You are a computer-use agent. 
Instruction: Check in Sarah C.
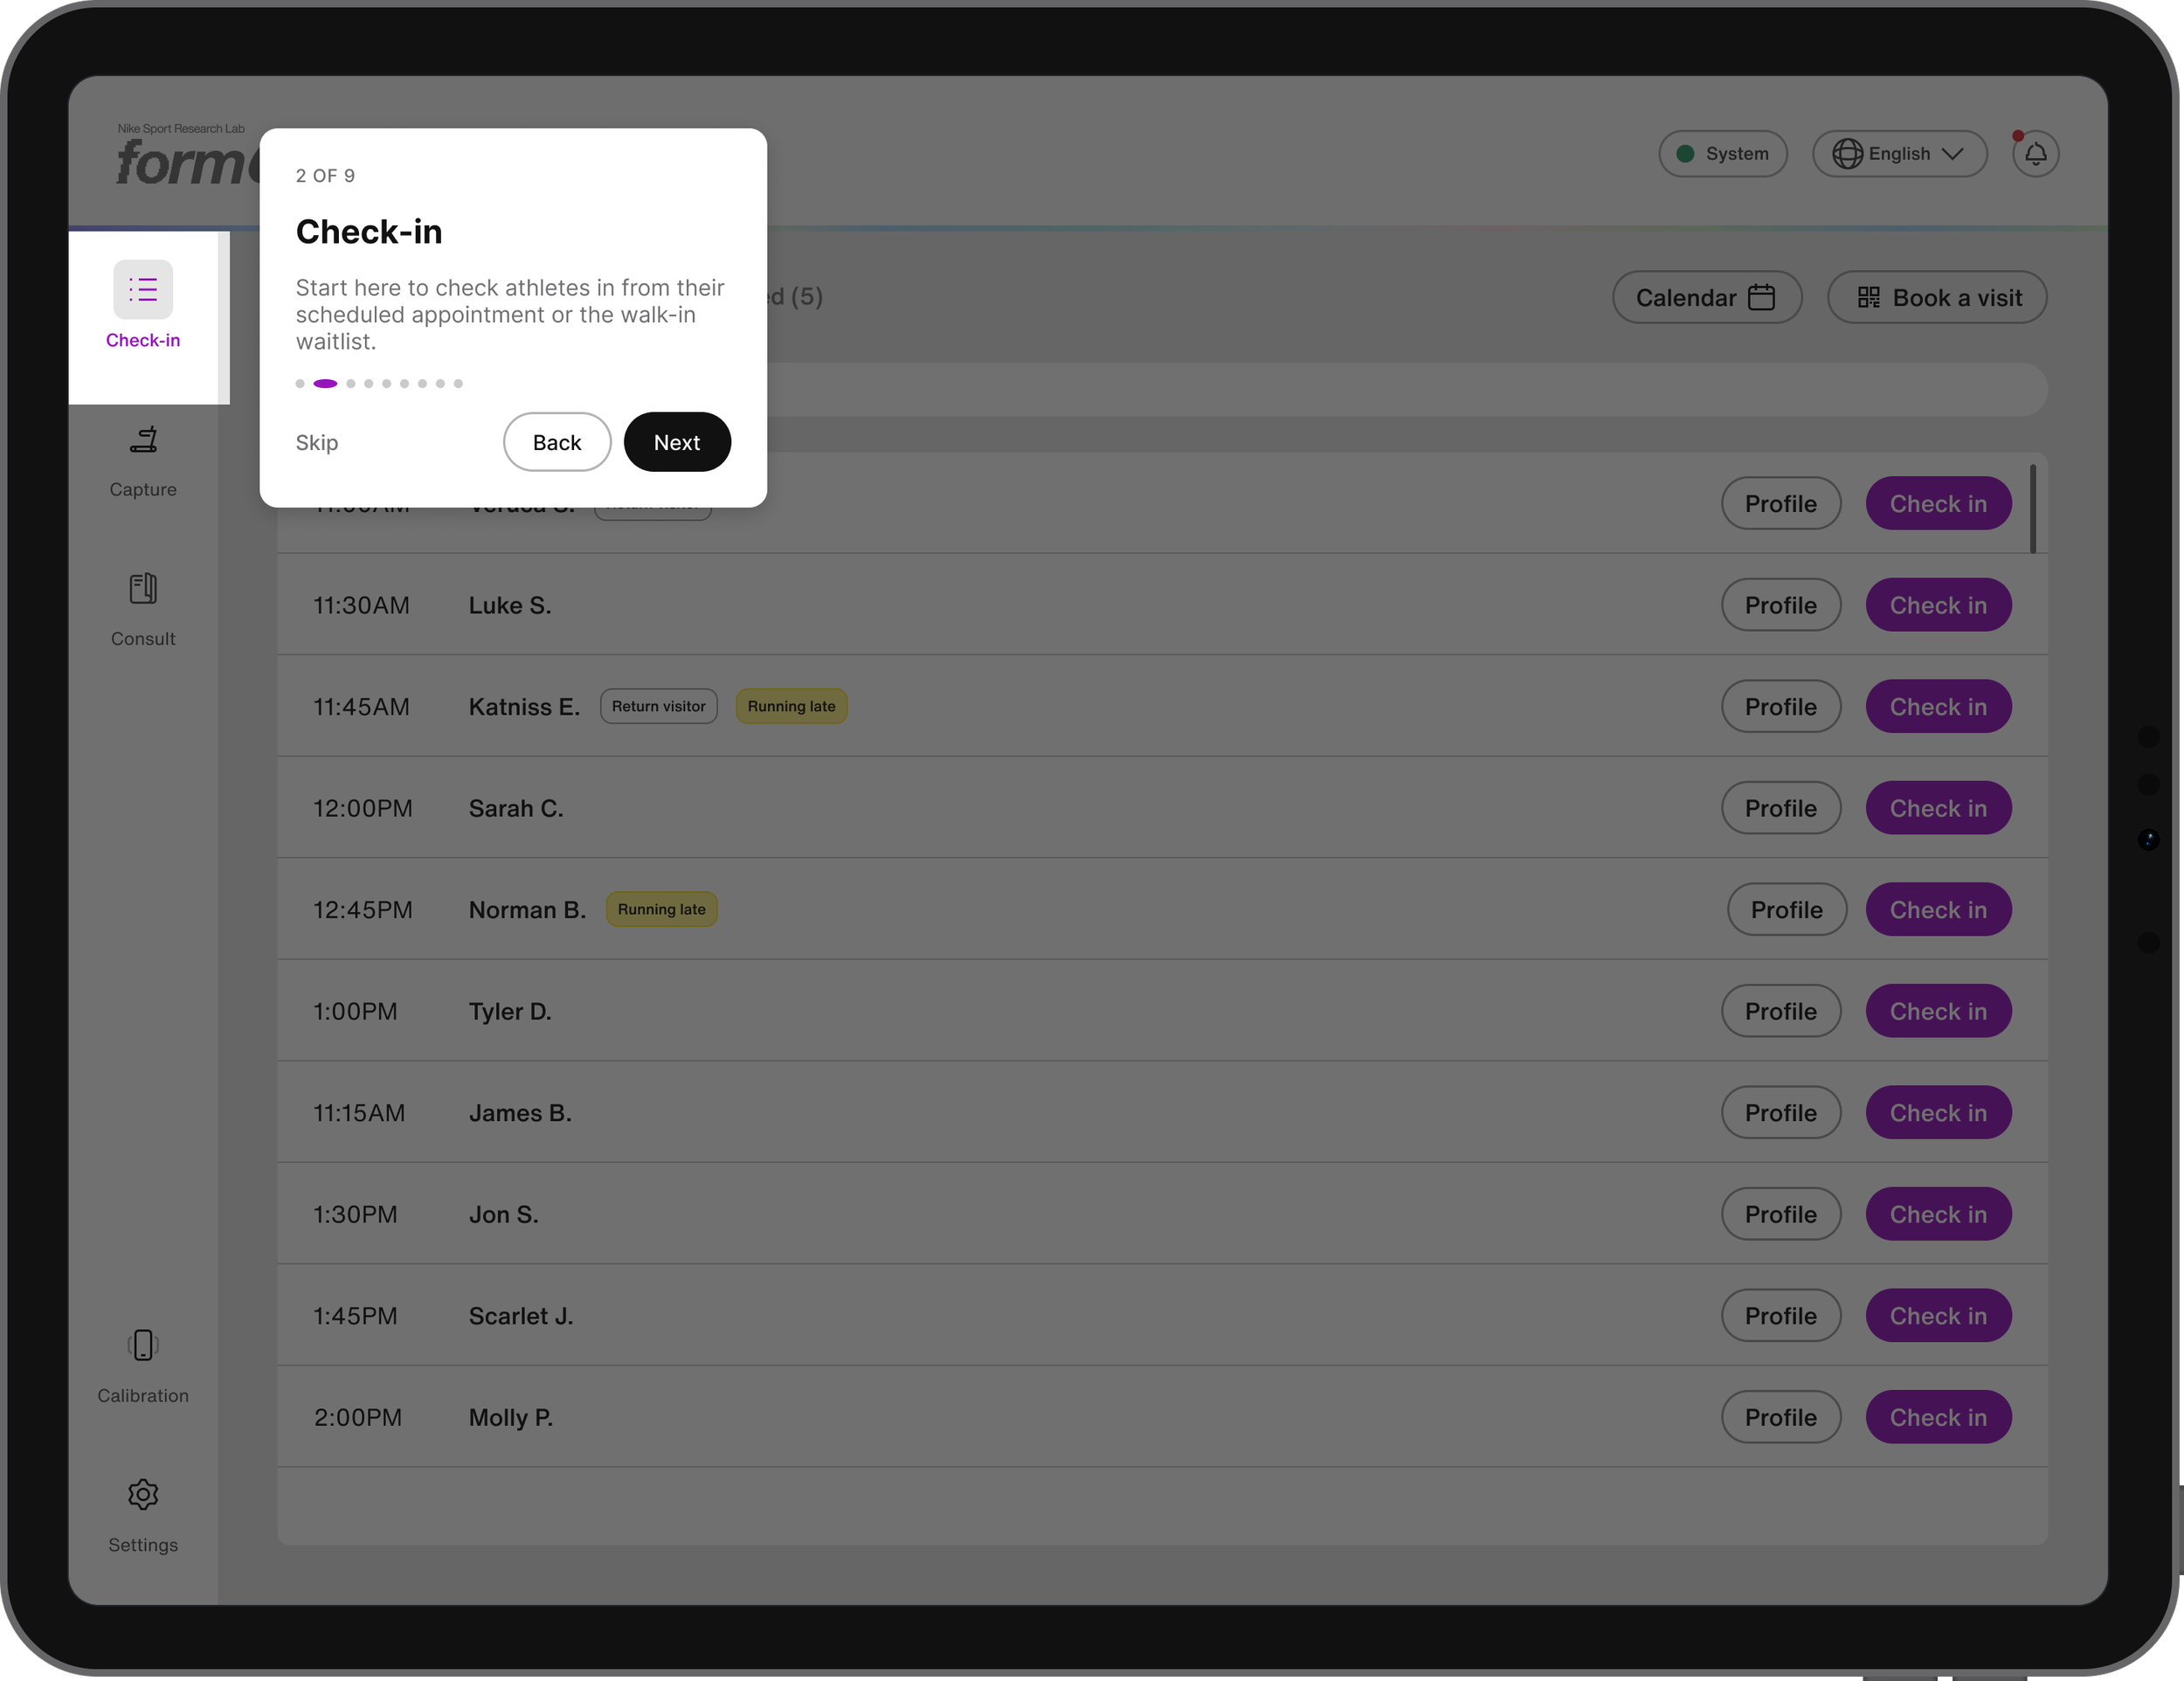1938,808
